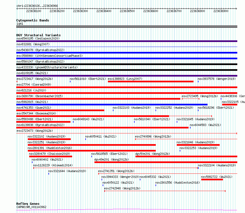This screenshot has width=245, height=213.
Task: Open nsv2801391 (Huddleston2016) variant
Action: [50, 148]
